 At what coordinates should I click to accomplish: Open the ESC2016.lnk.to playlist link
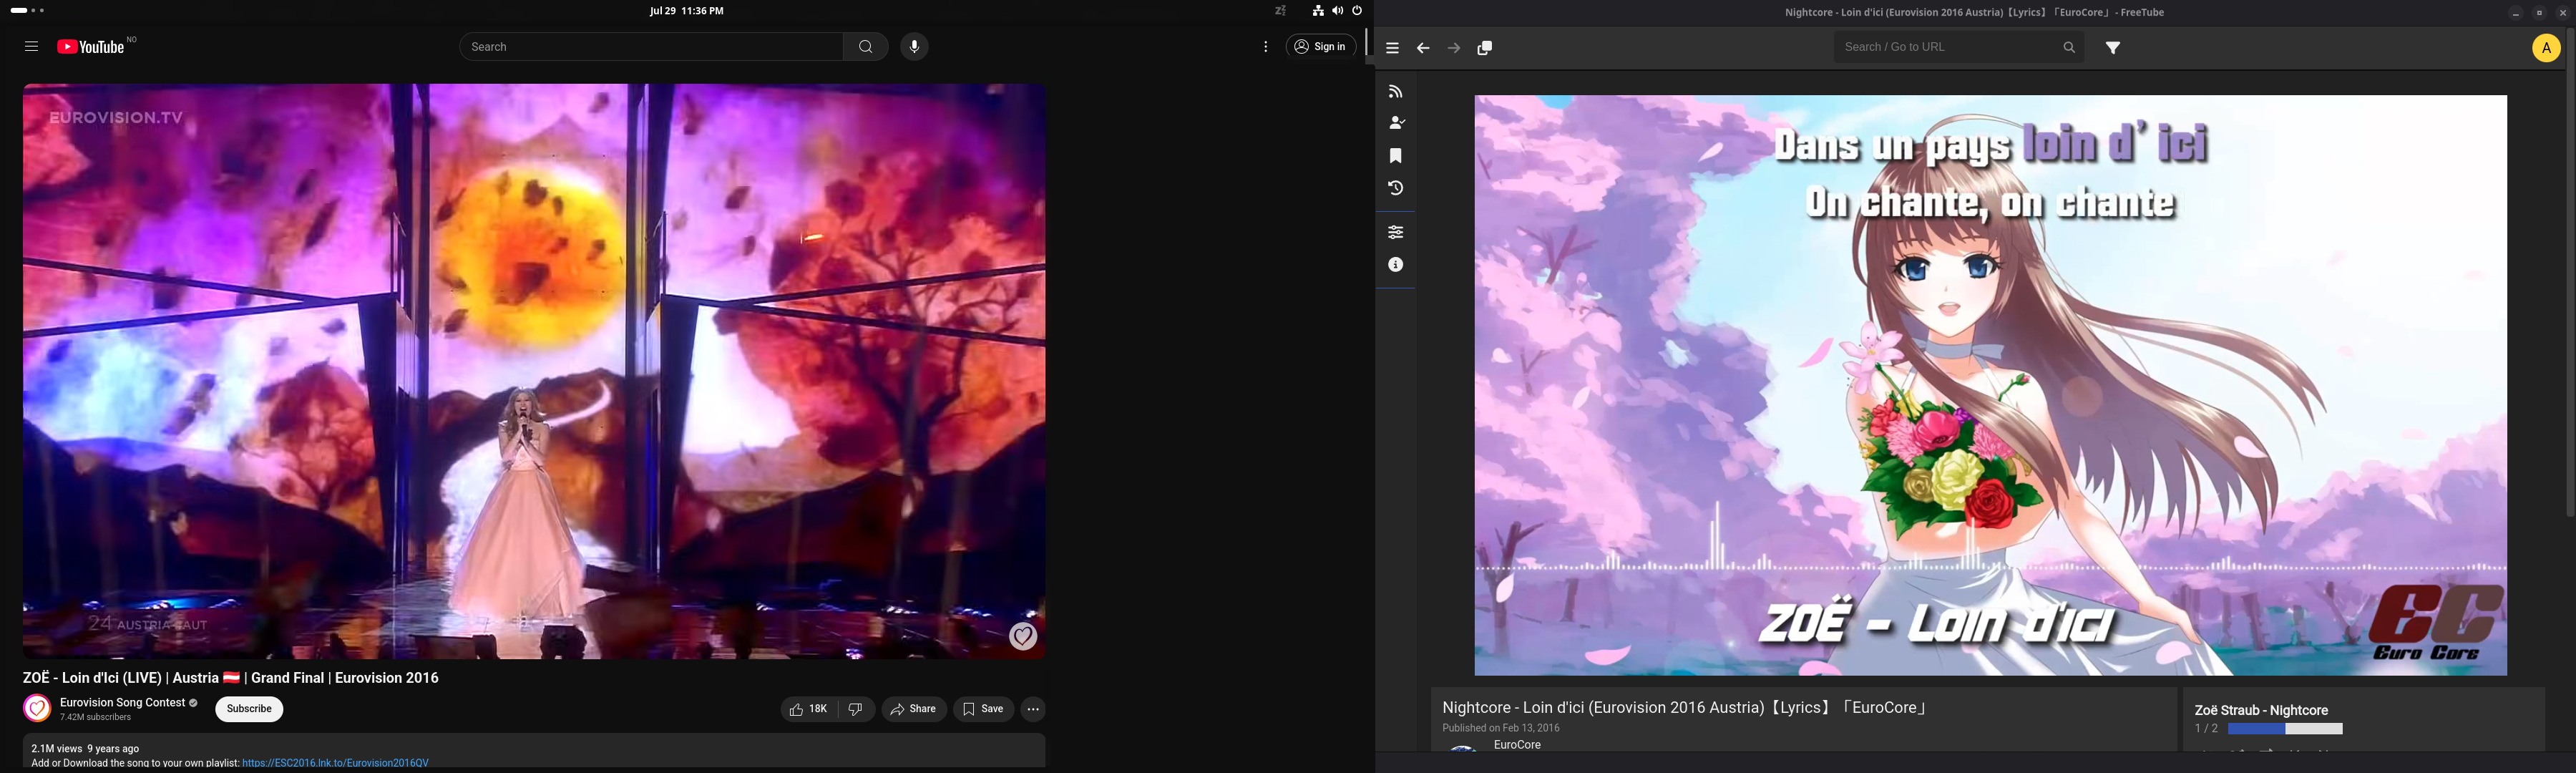pyautogui.click(x=335, y=763)
